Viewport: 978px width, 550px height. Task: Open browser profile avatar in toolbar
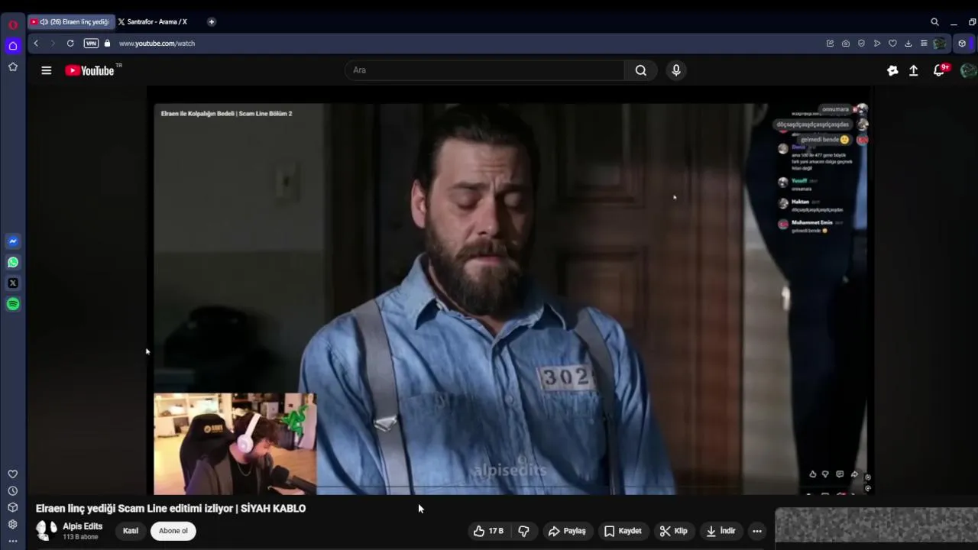(x=940, y=44)
